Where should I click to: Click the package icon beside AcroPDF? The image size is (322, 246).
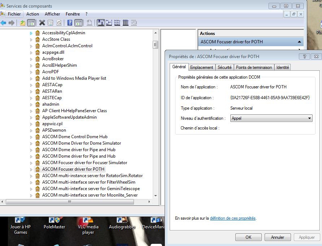click(x=38, y=72)
